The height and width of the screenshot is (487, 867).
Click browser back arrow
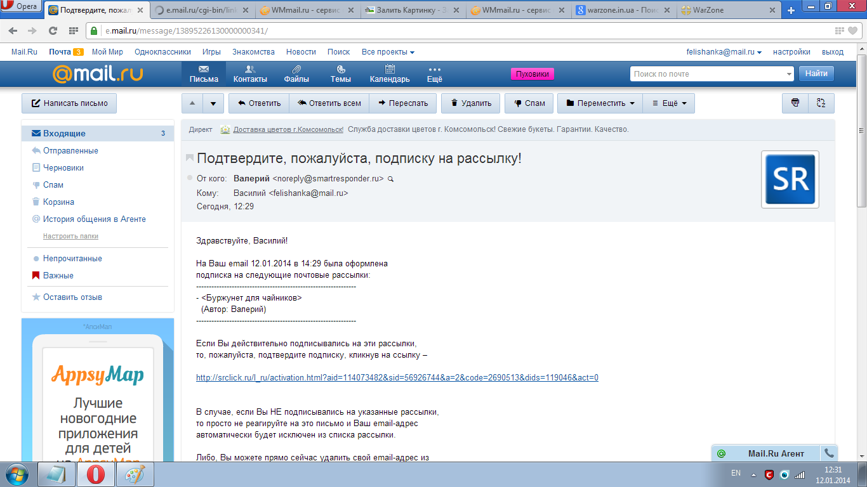[13, 30]
